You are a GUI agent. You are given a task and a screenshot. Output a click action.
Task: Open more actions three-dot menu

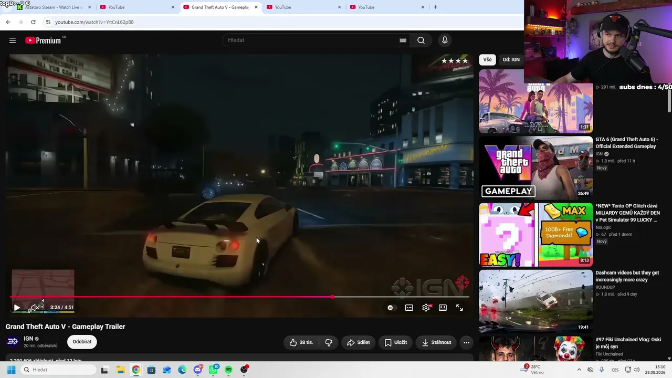point(466,342)
